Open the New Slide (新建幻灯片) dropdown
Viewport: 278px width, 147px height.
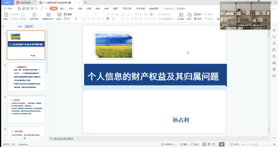pos(48,19)
